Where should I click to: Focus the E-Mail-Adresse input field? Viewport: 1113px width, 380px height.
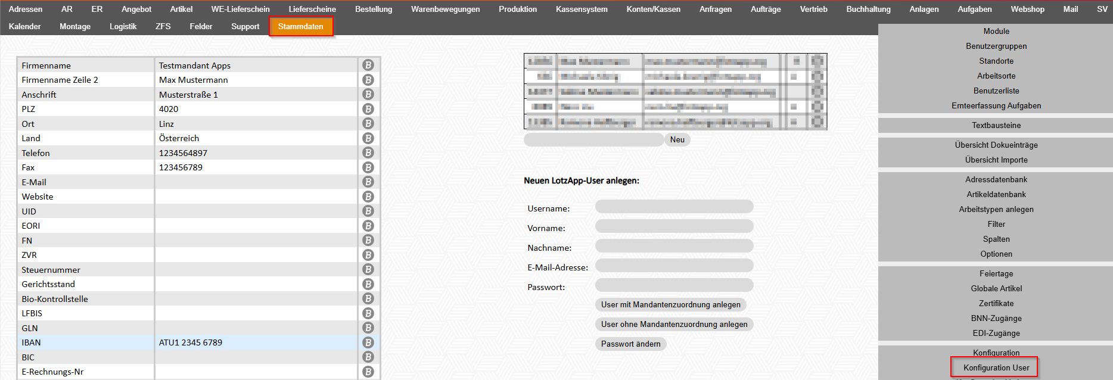click(x=674, y=266)
